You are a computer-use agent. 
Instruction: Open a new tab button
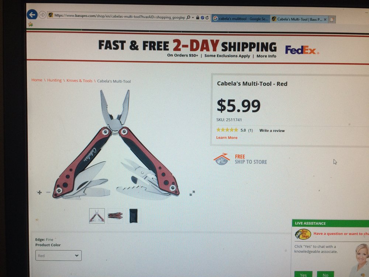click(332, 20)
